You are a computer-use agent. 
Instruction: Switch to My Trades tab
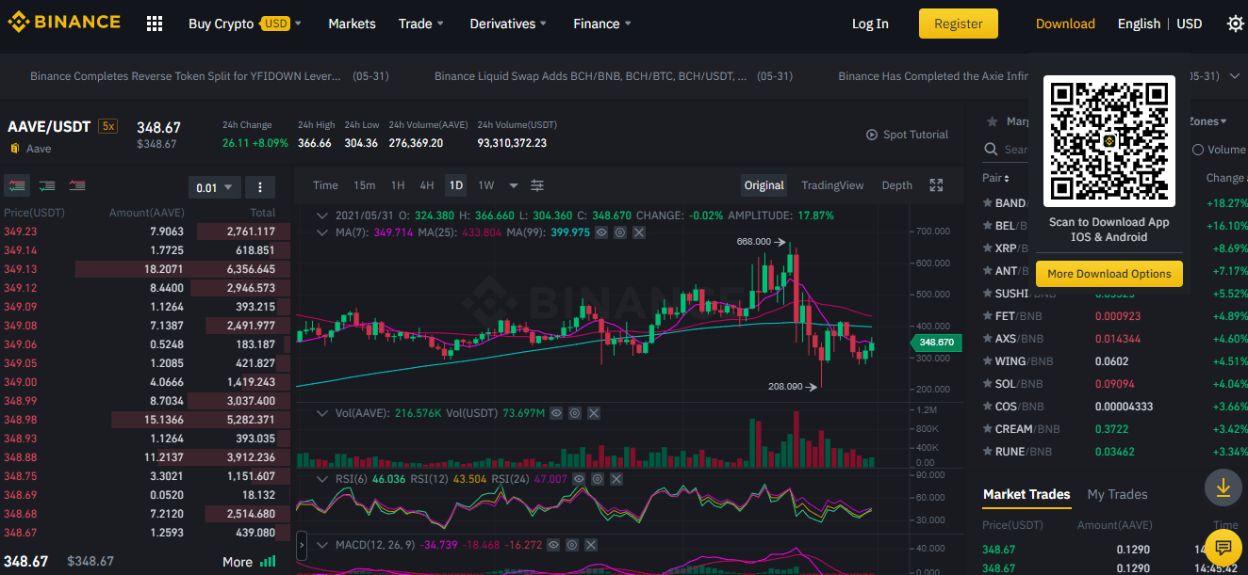click(1117, 494)
